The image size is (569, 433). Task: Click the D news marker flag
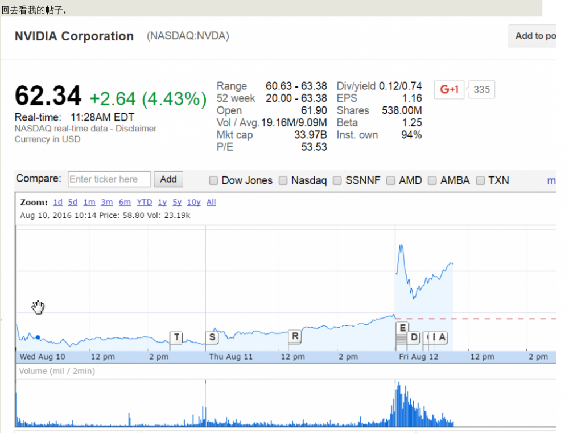414,337
